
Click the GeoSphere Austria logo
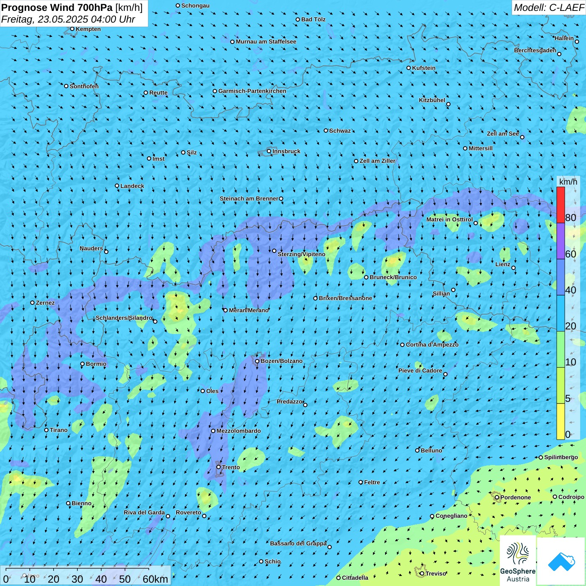[518, 560]
